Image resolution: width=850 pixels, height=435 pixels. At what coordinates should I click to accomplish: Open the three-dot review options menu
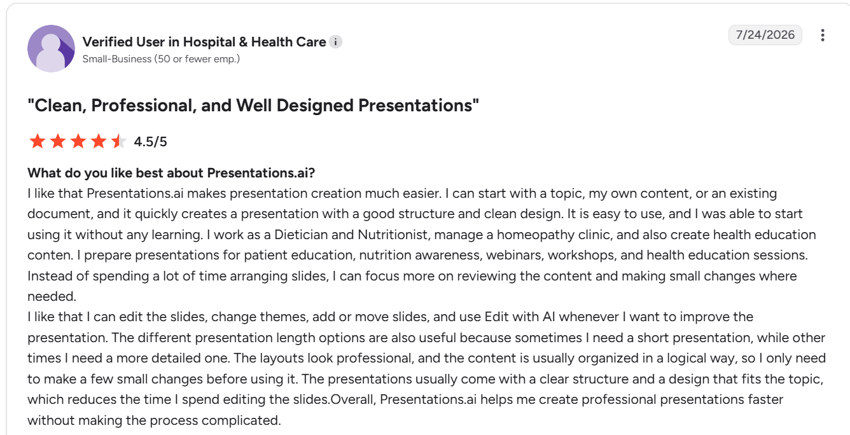pyautogui.click(x=823, y=35)
